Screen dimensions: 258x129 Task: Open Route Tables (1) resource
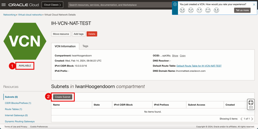click(14, 109)
